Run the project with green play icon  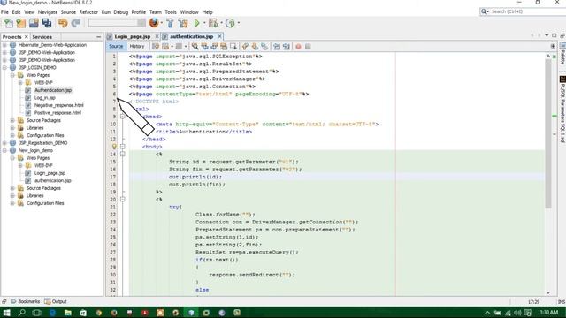pos(196,23)
